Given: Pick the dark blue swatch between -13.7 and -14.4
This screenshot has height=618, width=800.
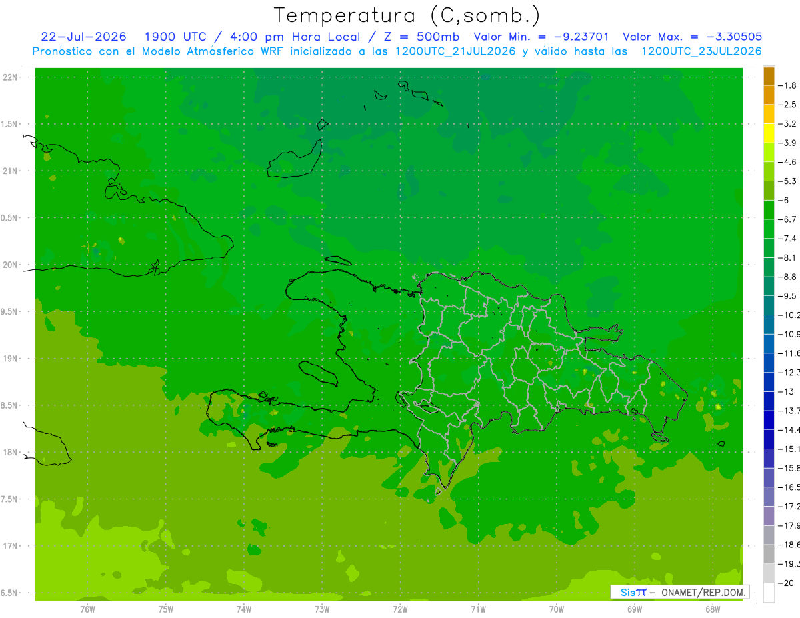Looking at the screenshot, I should pos(769,420).
